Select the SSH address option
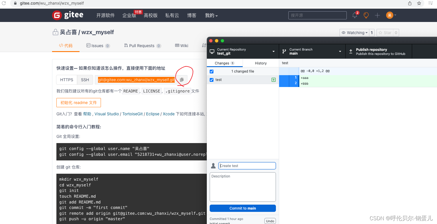437x224 pixels. click(x=85, y=80)
